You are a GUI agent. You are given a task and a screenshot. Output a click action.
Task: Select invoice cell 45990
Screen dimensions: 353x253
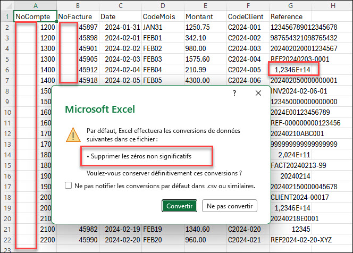(78, 240)
